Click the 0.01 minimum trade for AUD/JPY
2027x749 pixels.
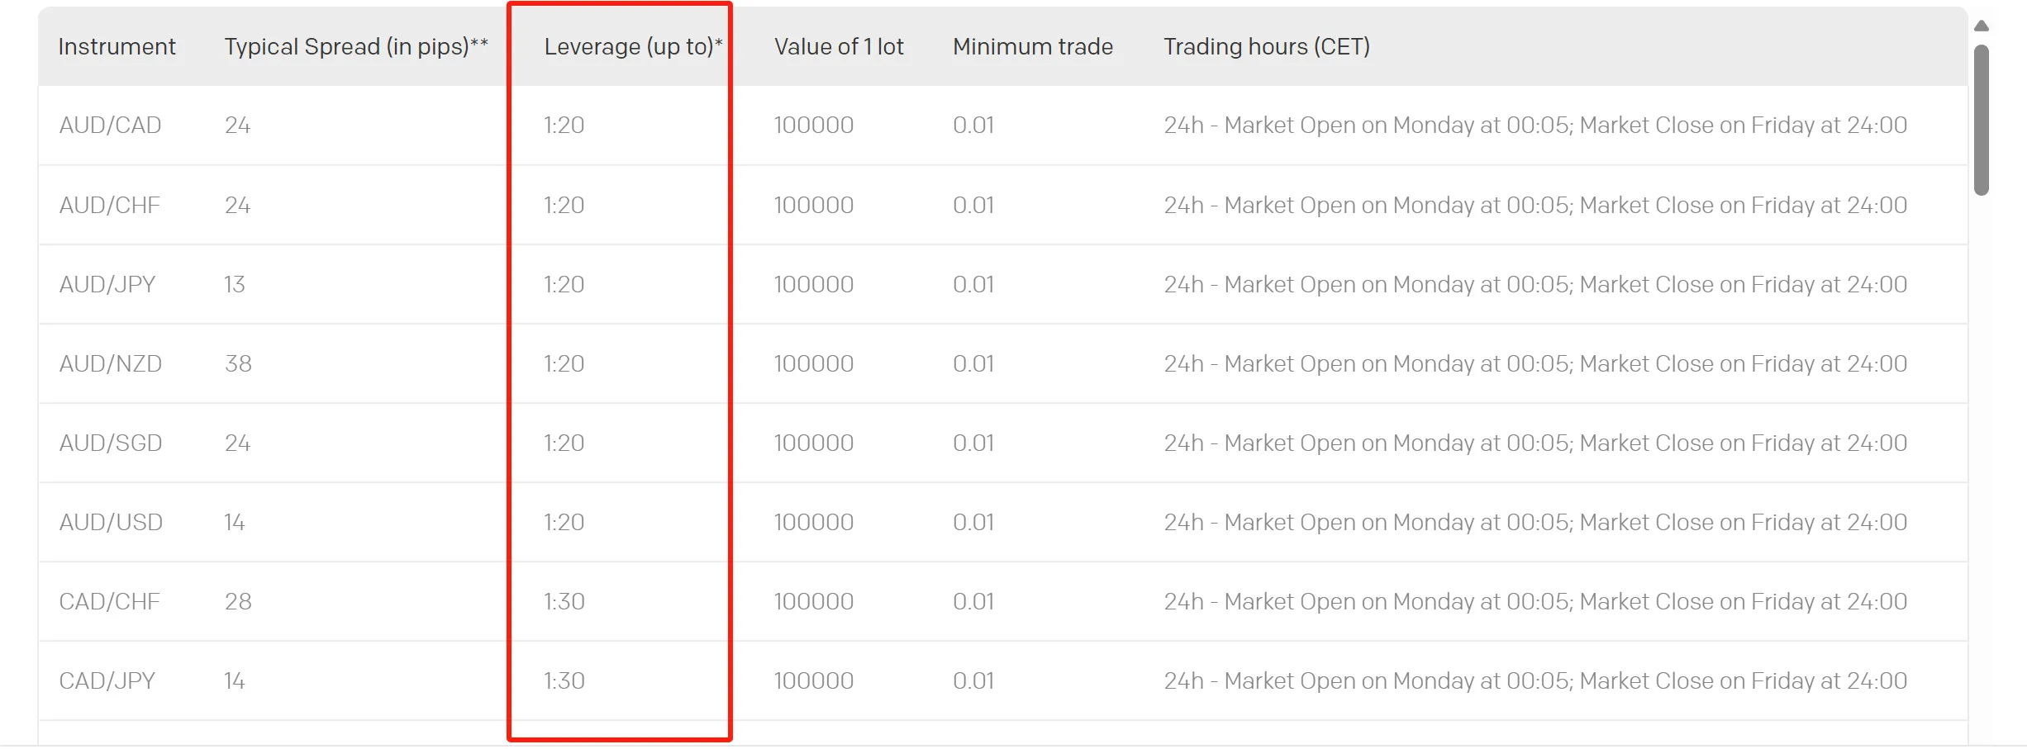click(973, 284)
